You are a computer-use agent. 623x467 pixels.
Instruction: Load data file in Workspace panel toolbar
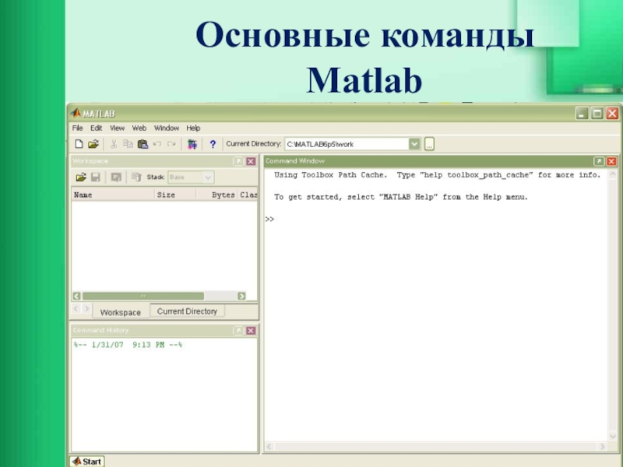(x=81, y=177)
